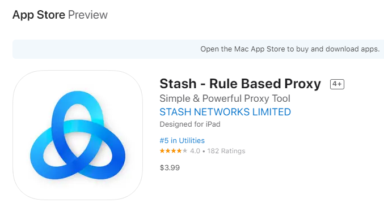The image size is (384, 216).
Task: Open the STASH NETWORKS LIMITED developer link
Action: [225, 112]
